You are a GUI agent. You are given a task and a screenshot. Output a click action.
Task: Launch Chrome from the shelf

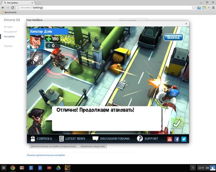[x=13, y=168]
